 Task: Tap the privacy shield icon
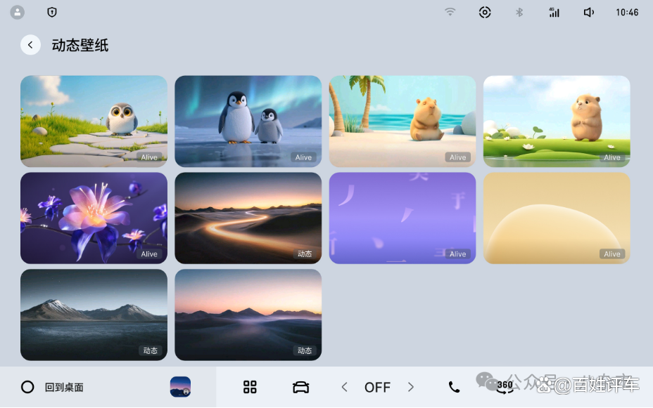pos(52,12)
